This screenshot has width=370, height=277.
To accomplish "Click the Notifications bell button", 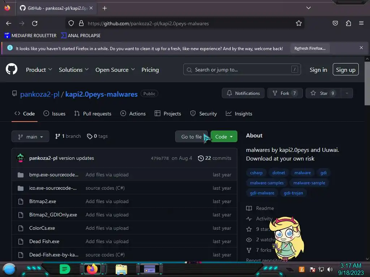I will pyautogui.click(x=243, y=93).
